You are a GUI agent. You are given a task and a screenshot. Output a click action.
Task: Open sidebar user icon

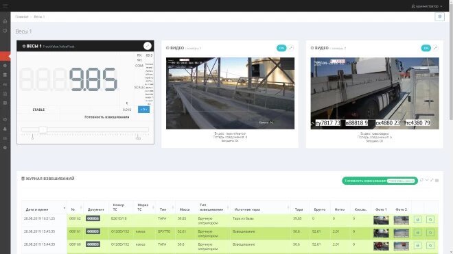5,129
